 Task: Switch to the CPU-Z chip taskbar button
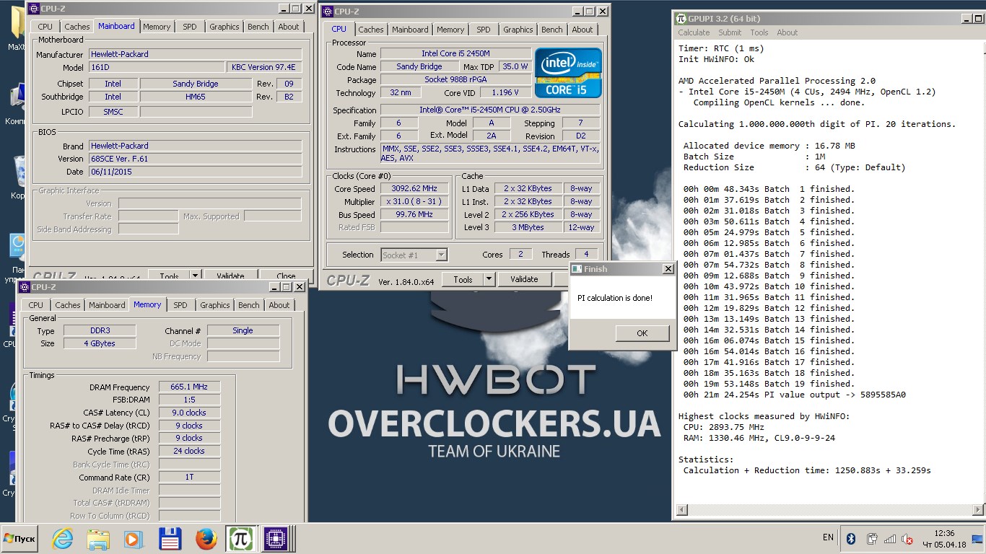pos(276,539)
